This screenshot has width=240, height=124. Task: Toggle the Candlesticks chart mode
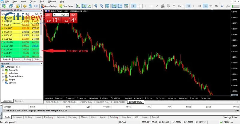[84, 6]
